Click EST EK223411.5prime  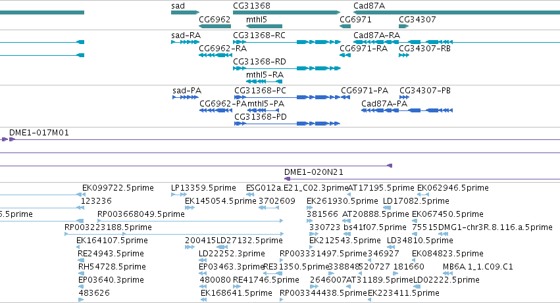pyautogui.click(x=403, y=293)
